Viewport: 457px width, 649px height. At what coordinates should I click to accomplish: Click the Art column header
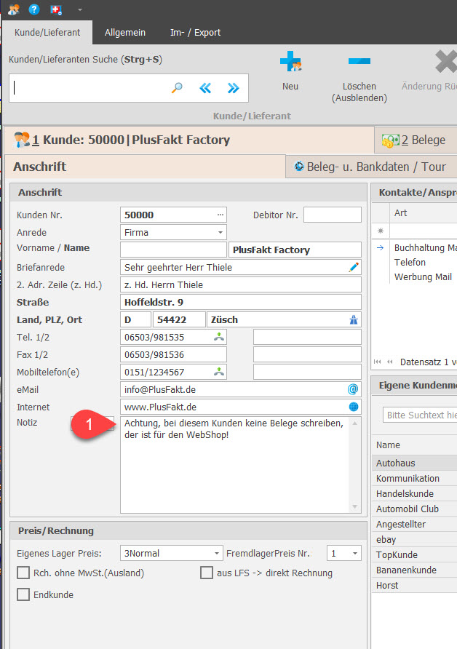point(423,212)
